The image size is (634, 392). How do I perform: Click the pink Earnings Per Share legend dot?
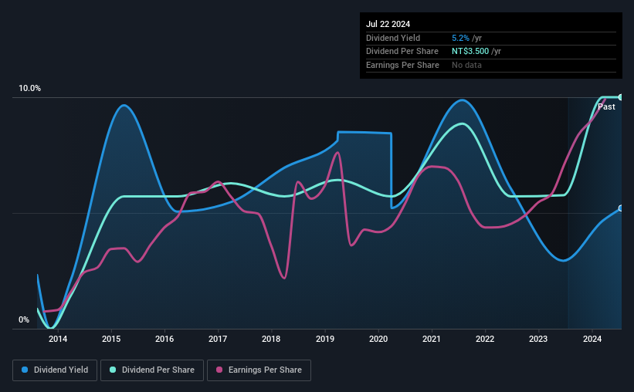tap(219, 370)
